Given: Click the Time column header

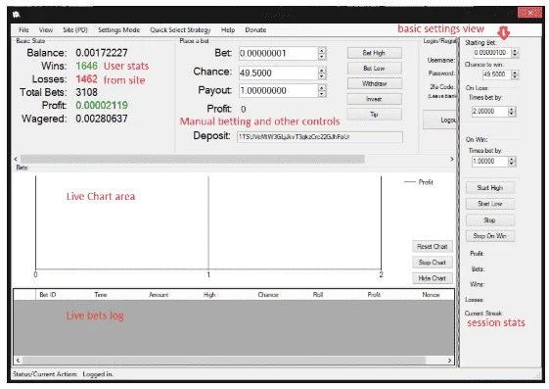Looking at the screenshot, I should coord(101,295).
